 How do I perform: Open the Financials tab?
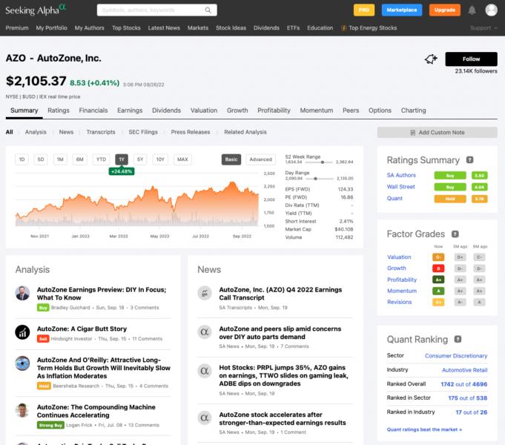93,111
